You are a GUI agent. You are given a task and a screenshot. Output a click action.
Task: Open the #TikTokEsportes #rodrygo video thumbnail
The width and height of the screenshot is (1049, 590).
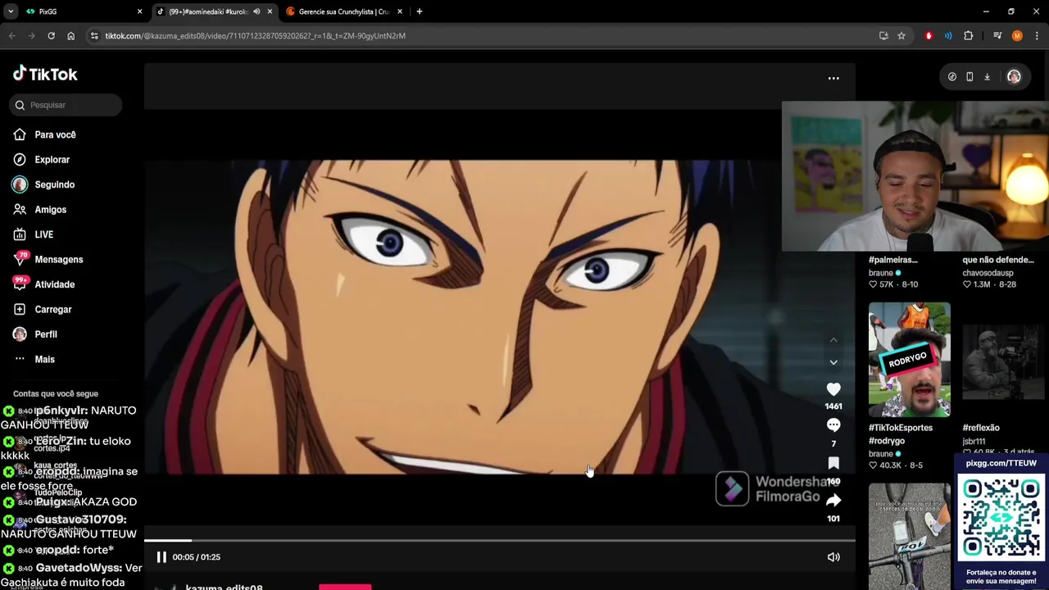(910, 360)
